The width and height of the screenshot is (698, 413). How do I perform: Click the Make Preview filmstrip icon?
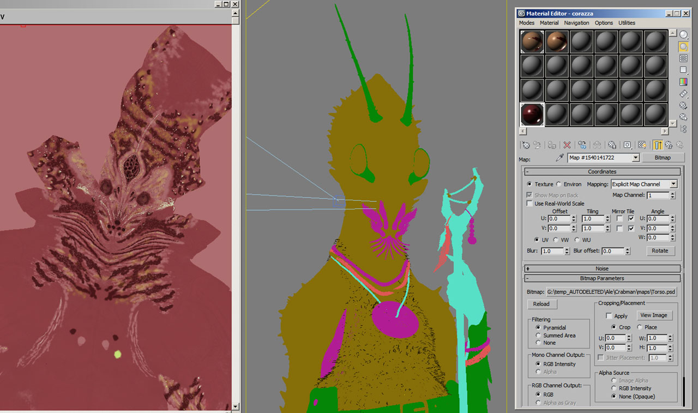(x=683, y=94)
